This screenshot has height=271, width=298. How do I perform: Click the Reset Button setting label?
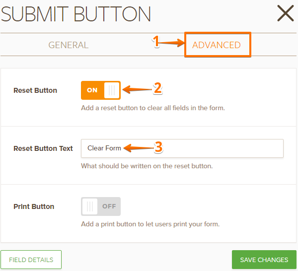(x=35, y=90)
